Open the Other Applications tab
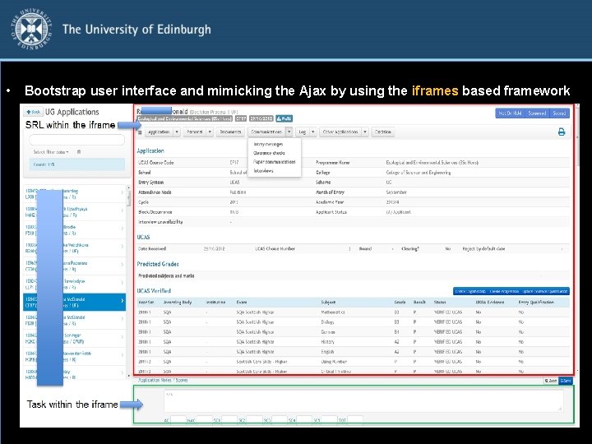This screenshot has width=592, height=444. (x=340, y=132)
